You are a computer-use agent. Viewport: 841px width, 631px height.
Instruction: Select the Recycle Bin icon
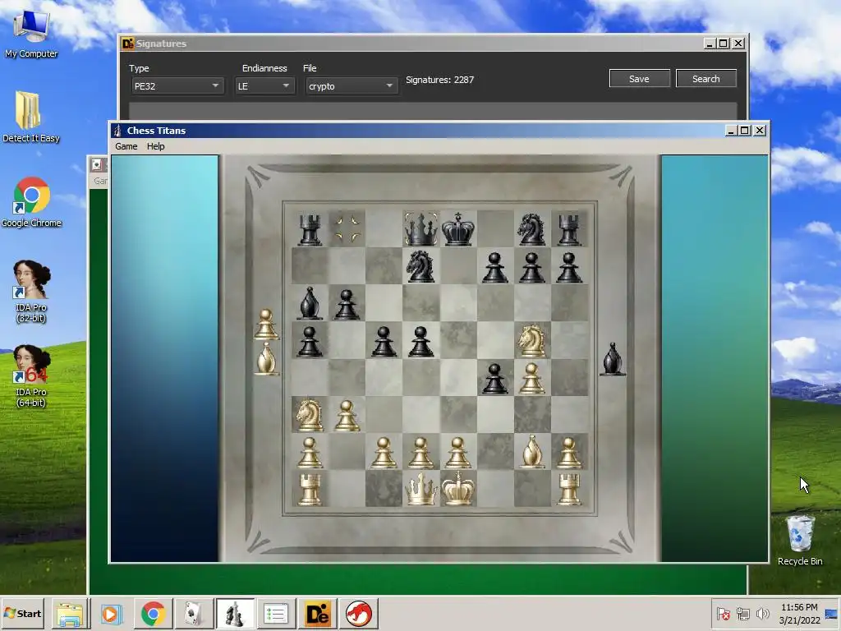click(800, 541)
